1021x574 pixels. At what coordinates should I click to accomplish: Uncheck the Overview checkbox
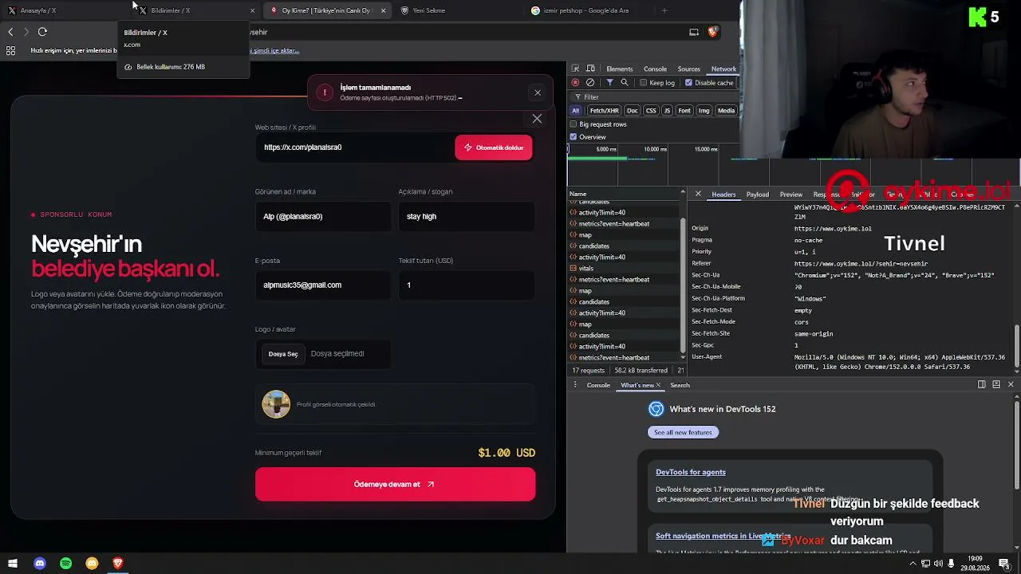click(x=573, y=137)
